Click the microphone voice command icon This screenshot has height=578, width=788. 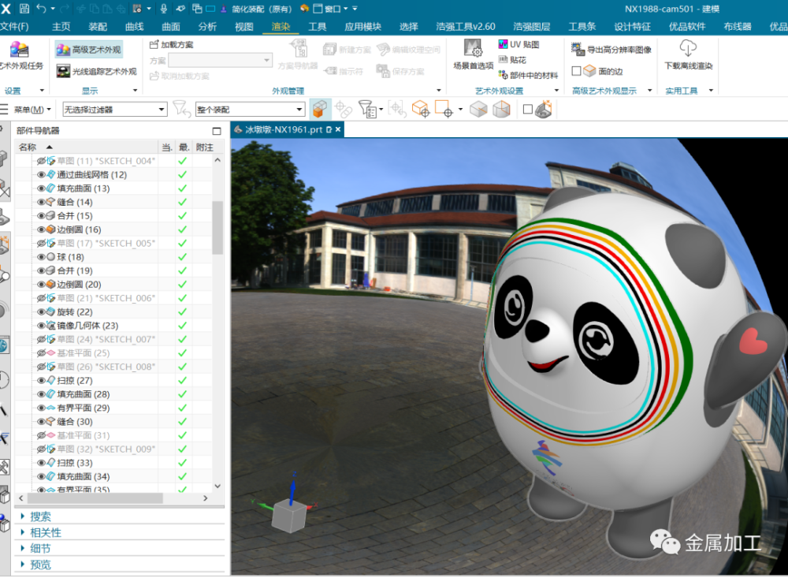[x=163, y=9]
